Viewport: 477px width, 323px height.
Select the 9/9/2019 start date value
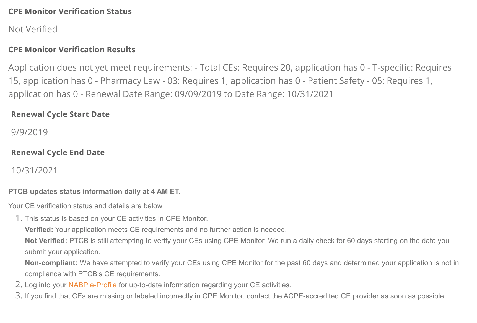[29, 132]
